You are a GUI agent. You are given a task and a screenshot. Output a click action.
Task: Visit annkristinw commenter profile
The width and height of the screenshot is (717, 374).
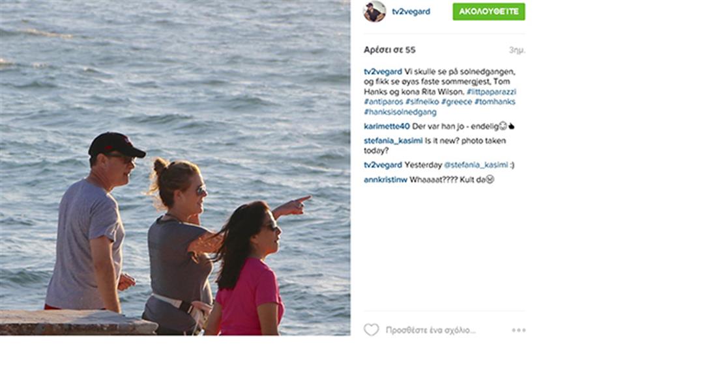[385, 180]
